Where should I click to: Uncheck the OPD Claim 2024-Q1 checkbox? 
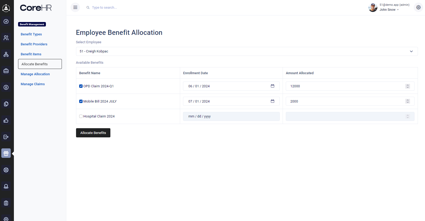[81, 86]
